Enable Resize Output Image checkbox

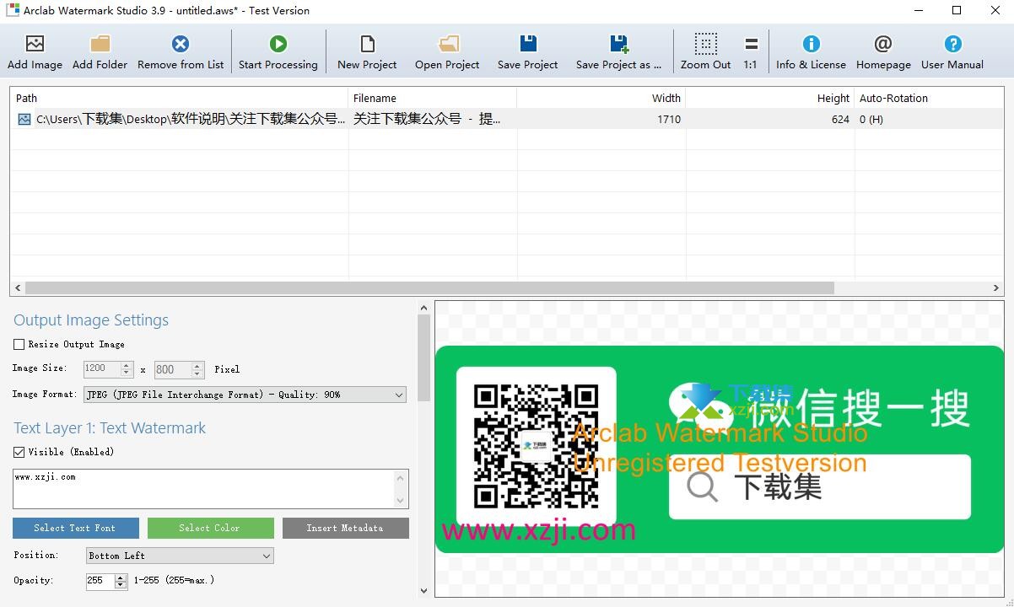(x=19, y=344)
